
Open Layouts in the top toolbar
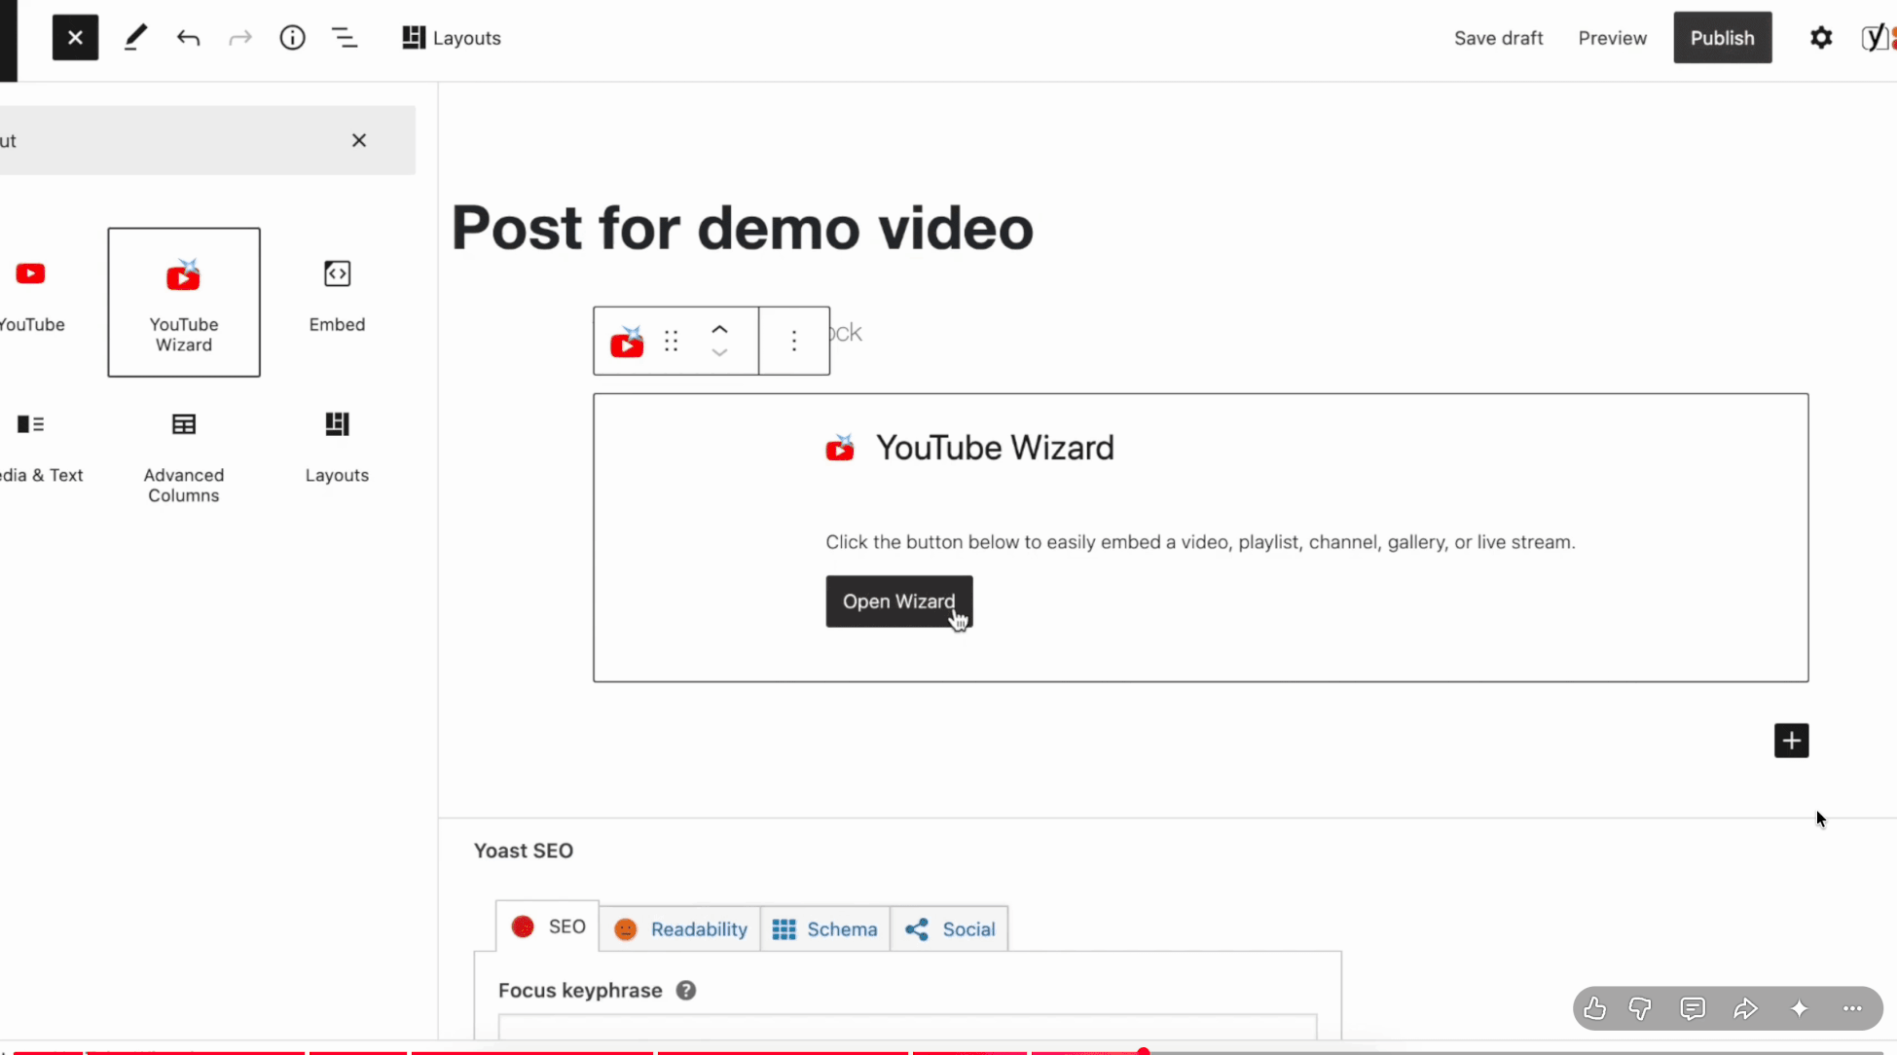tap(452, 38)
